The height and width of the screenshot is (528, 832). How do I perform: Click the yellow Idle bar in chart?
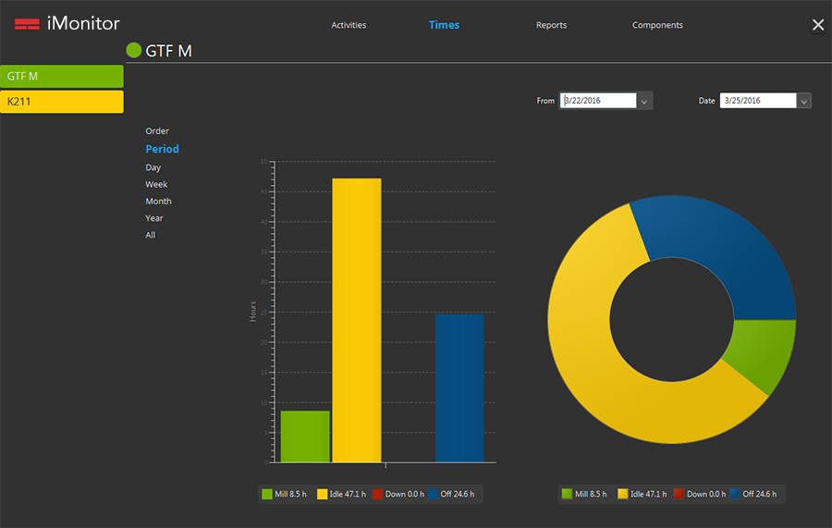(356, 319)
